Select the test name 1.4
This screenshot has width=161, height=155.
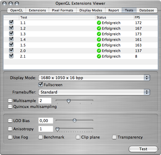[x=23, y=39]
